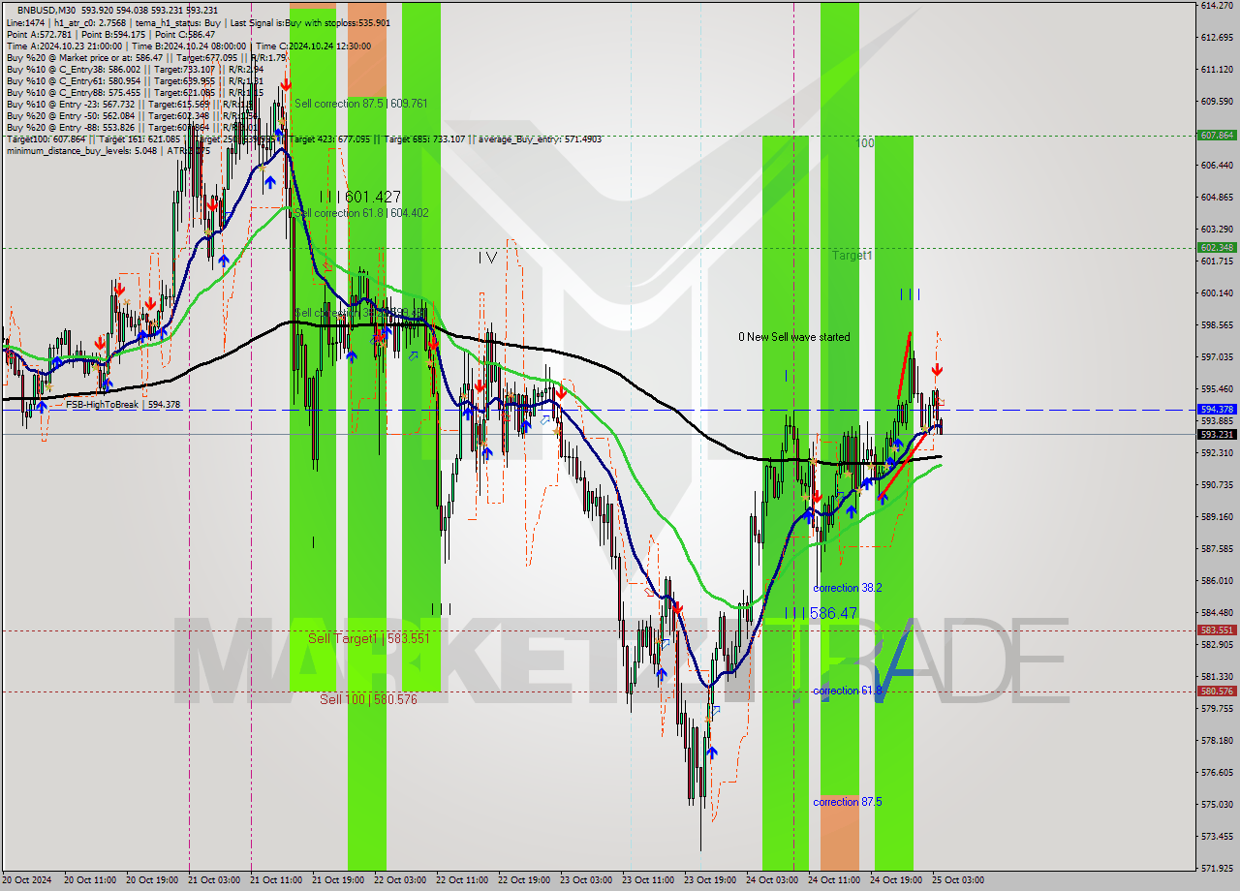The height and width of the screenshot is (891, 1240).
Task: Click the 586.010 price axis value
Action: pos(1216,580)
